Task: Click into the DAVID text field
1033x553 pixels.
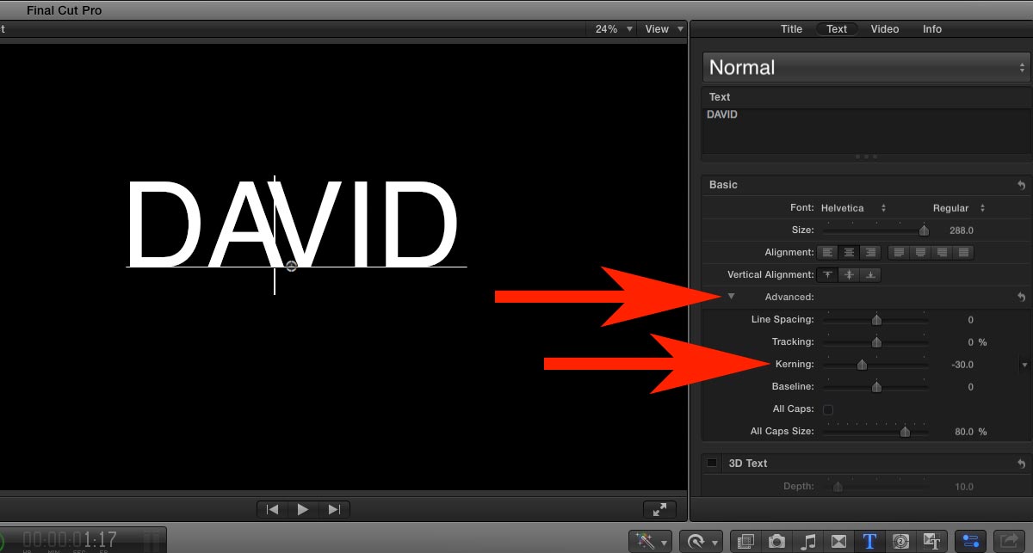Action: (x=867, y=132)
